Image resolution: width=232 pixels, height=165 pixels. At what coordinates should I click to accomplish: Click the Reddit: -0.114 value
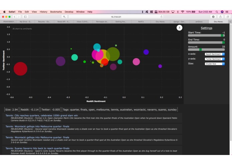coord(30,110)
